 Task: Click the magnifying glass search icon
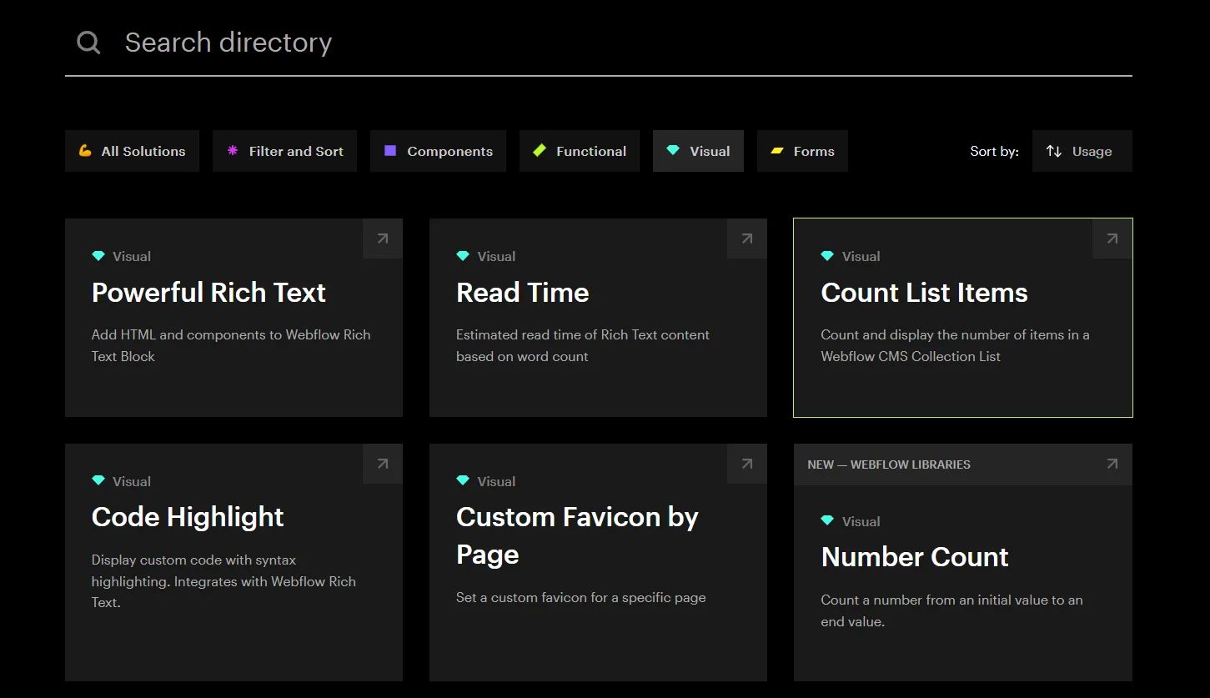(88, 42)
